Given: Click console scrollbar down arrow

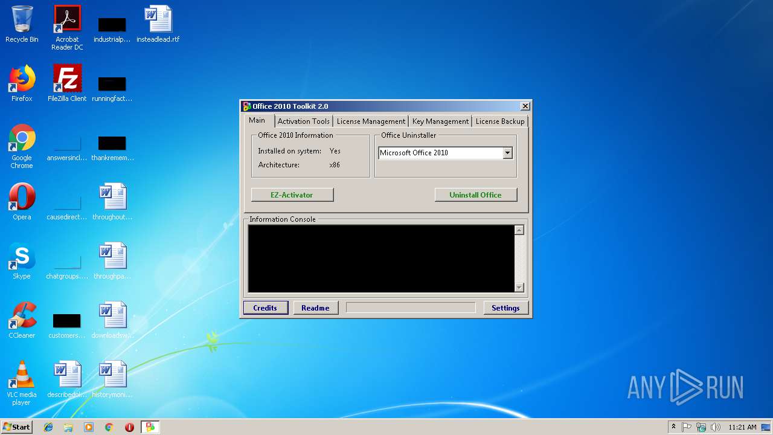Looking at the screenshot, I should [x=519, y=288].
